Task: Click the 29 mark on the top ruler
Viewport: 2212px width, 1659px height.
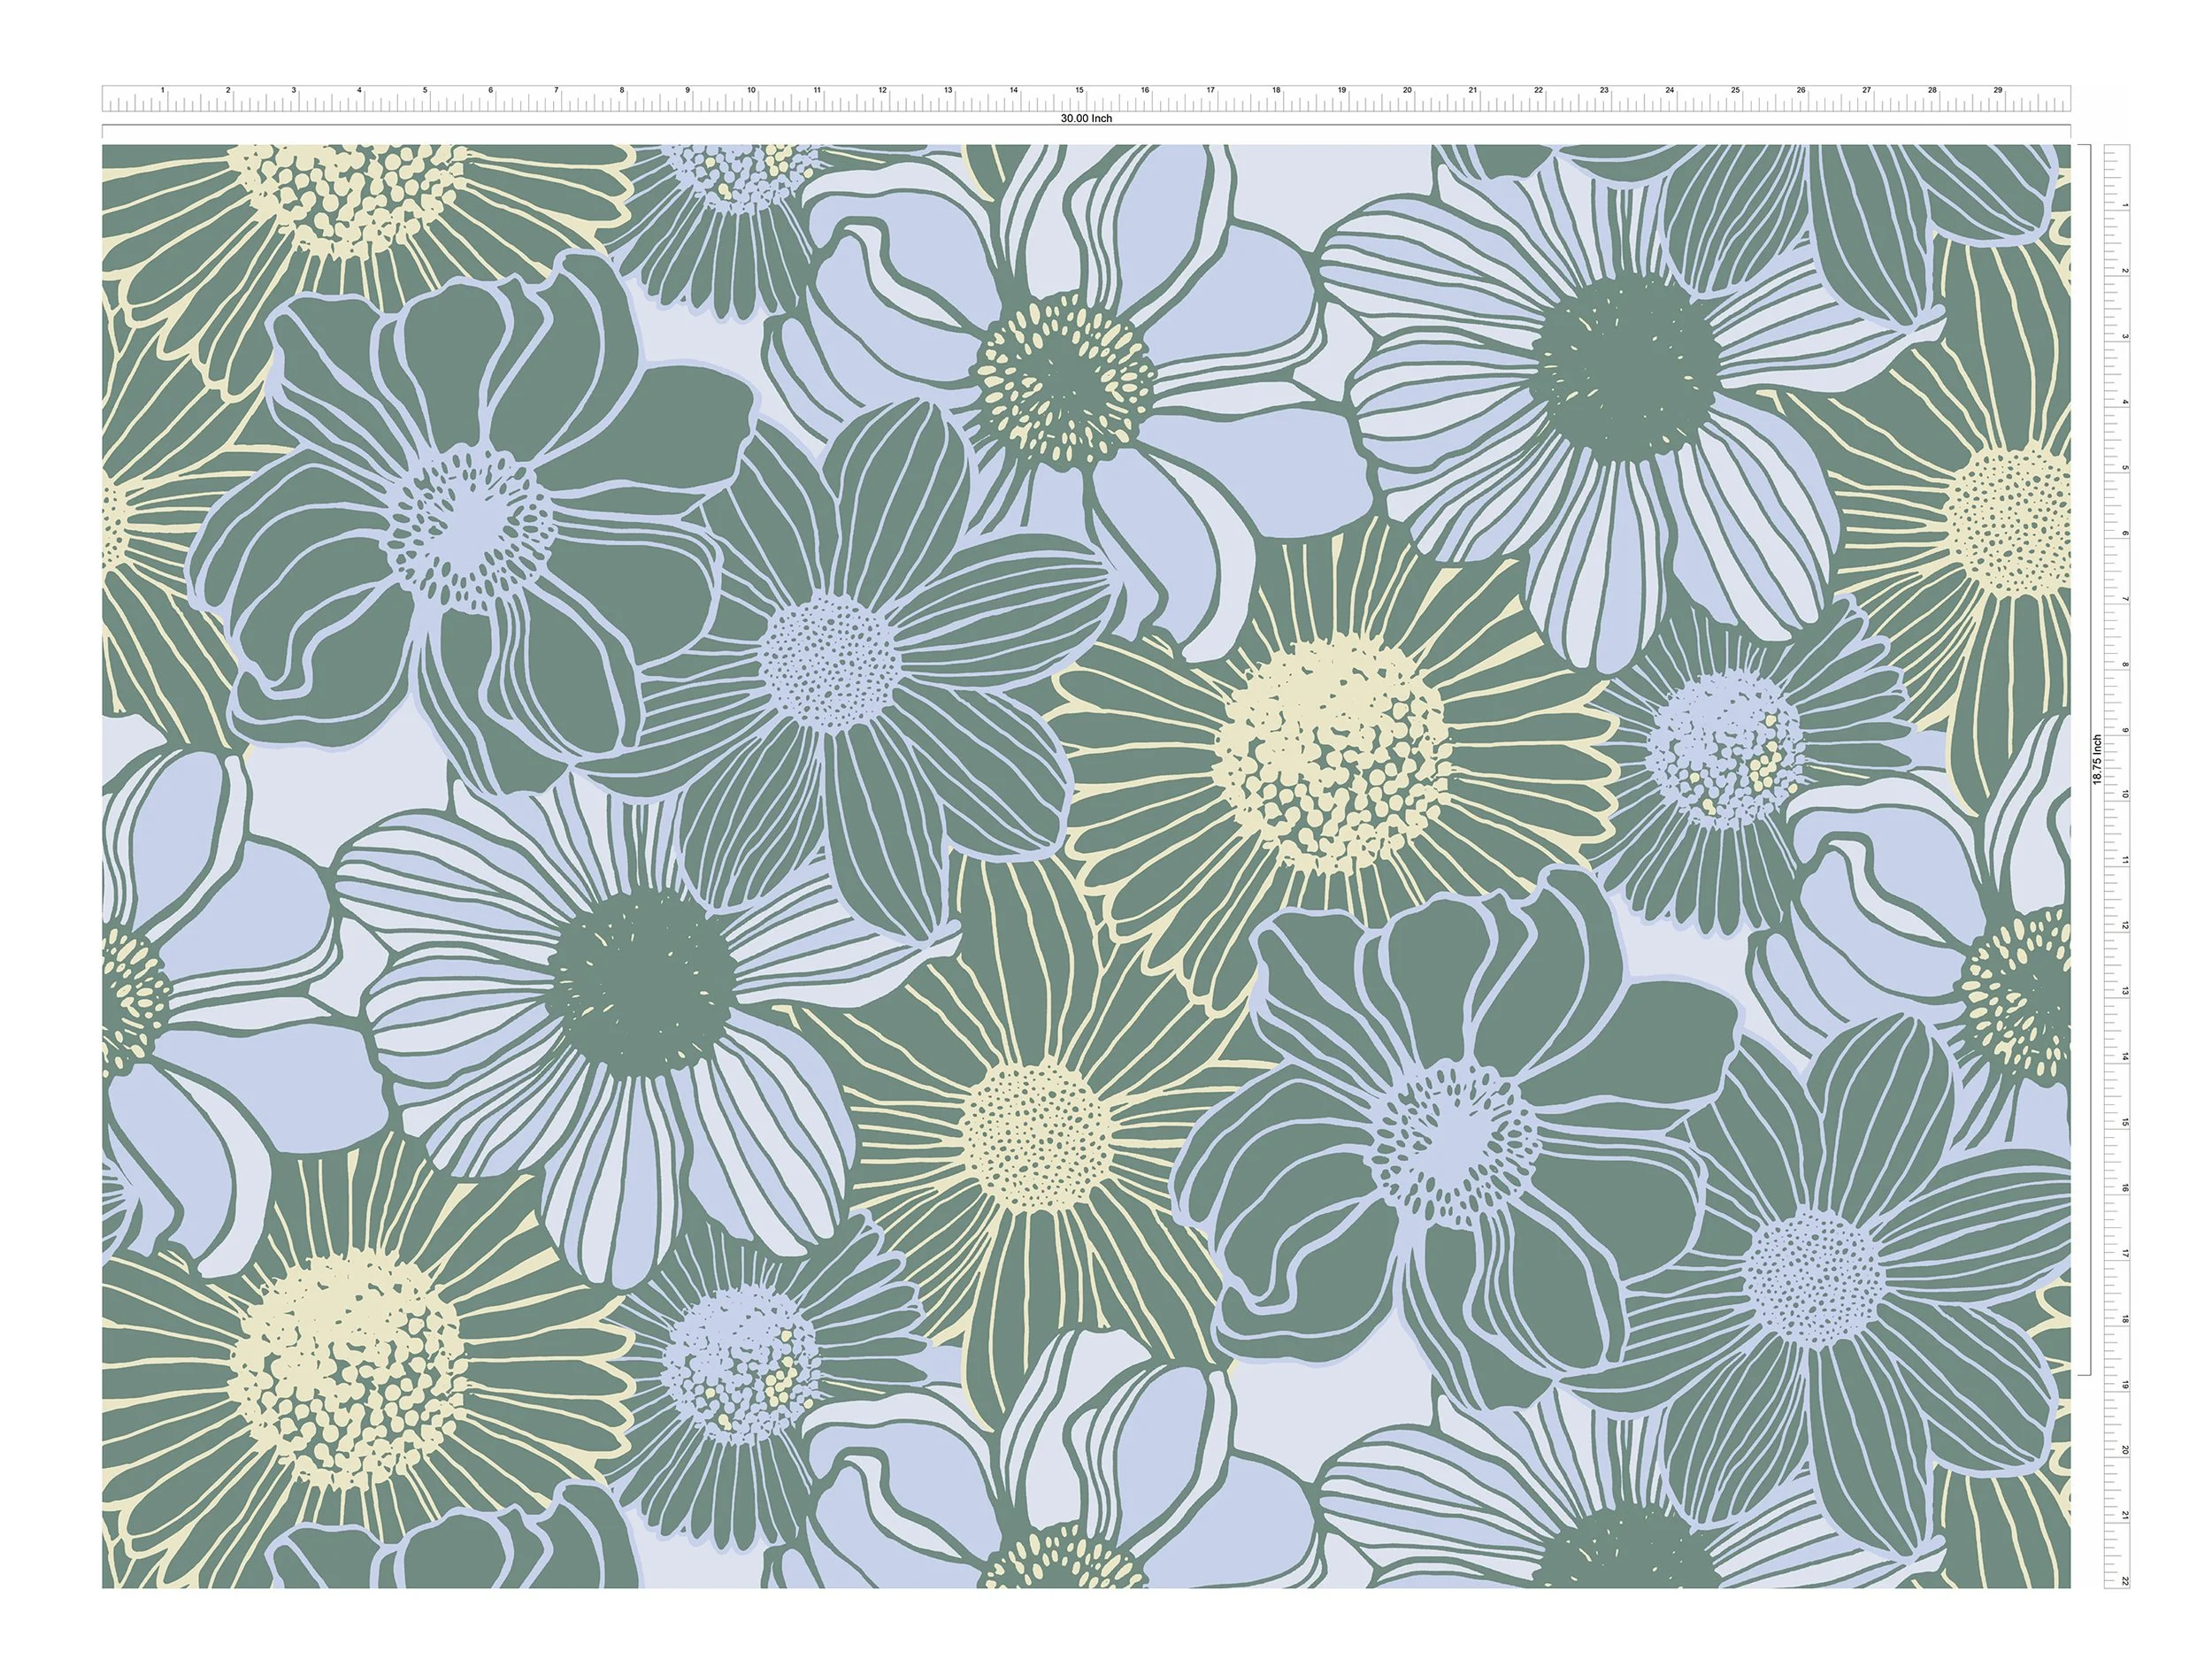Action: click(1997, 91)
